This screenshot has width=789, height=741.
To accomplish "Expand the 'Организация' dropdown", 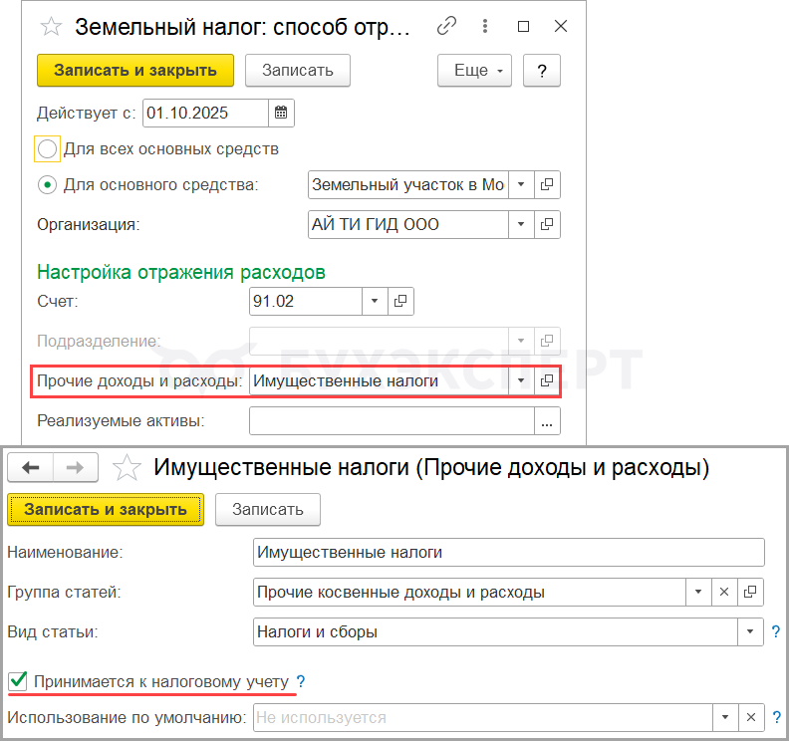I will click(521, 224).
